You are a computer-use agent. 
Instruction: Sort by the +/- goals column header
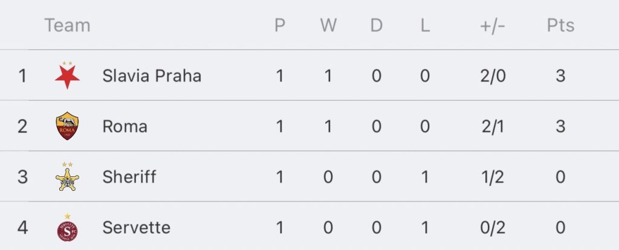(x=492, y=25)
